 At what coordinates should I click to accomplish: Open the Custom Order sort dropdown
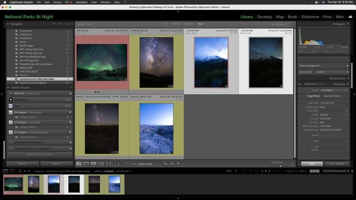pos(146,164)
